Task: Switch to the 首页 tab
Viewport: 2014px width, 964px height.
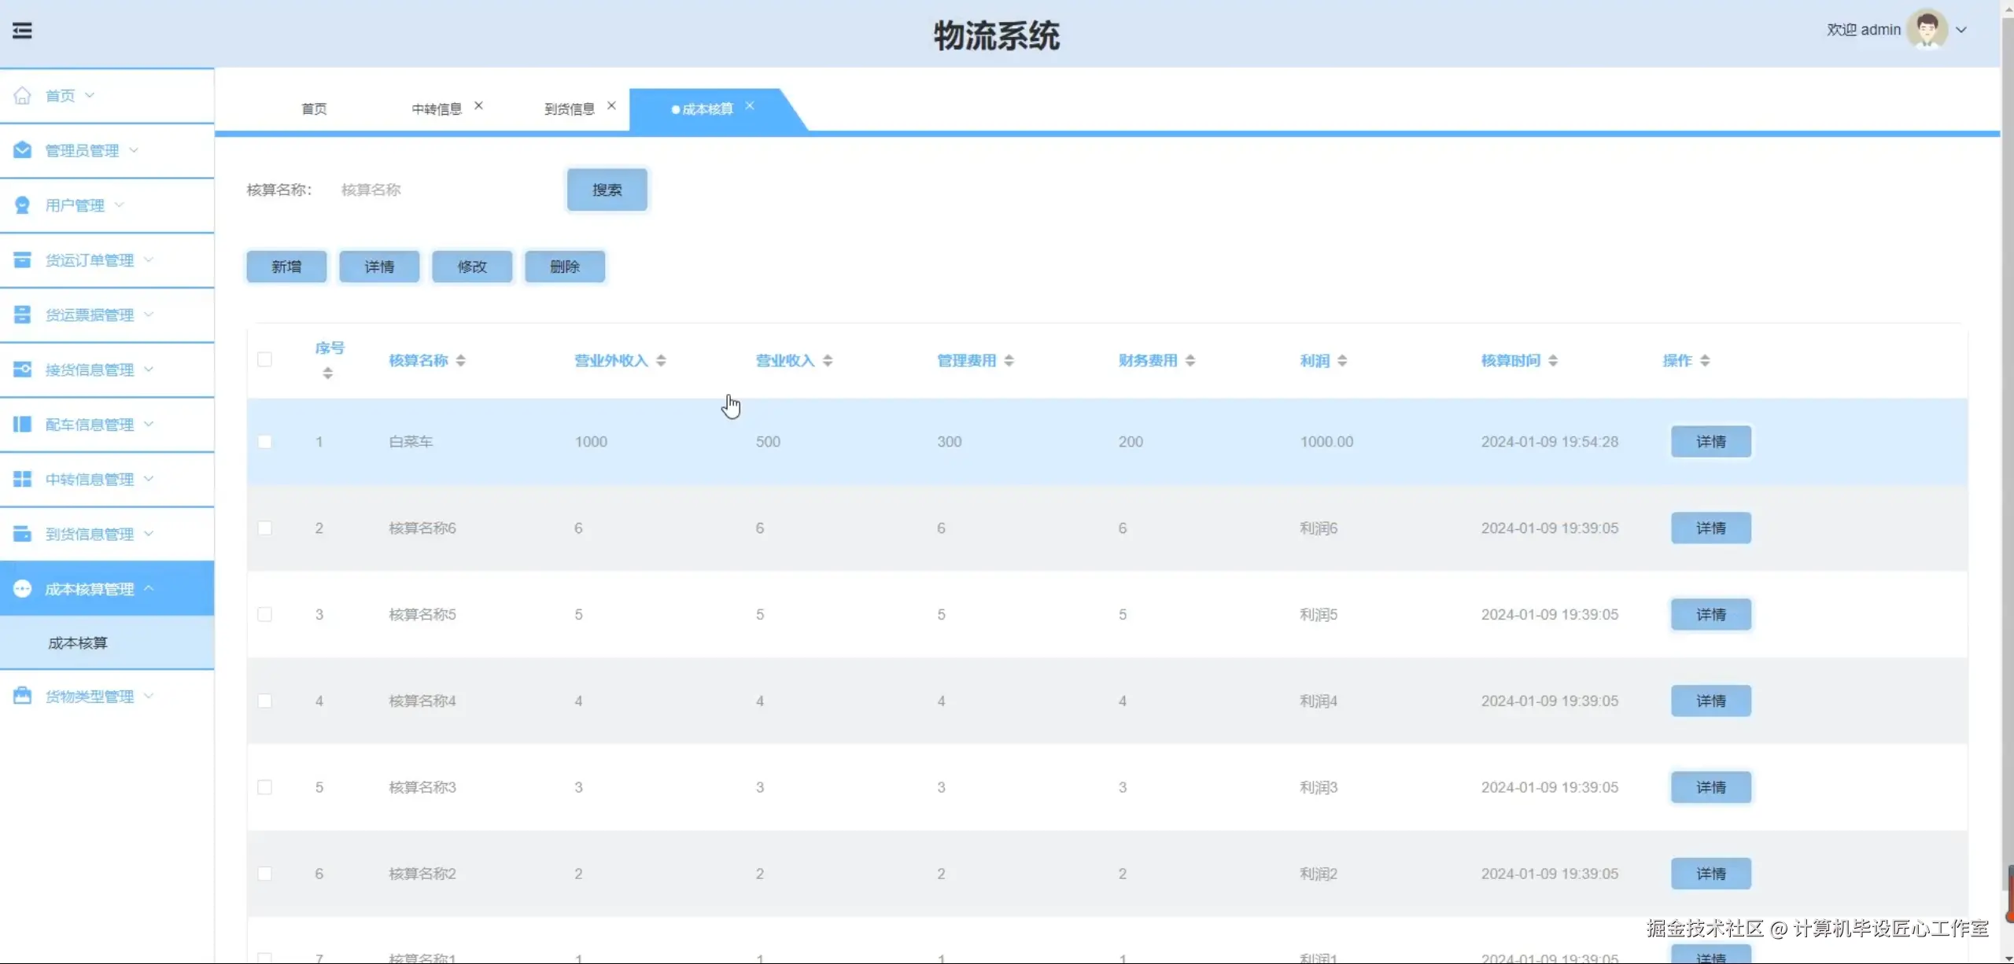Action: tap(314, 109)
